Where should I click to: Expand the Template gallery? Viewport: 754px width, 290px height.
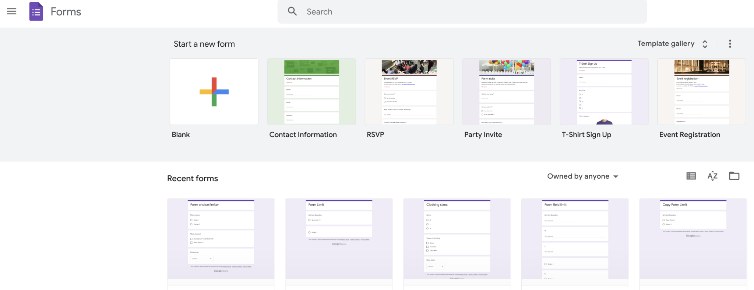click(672, 44)
